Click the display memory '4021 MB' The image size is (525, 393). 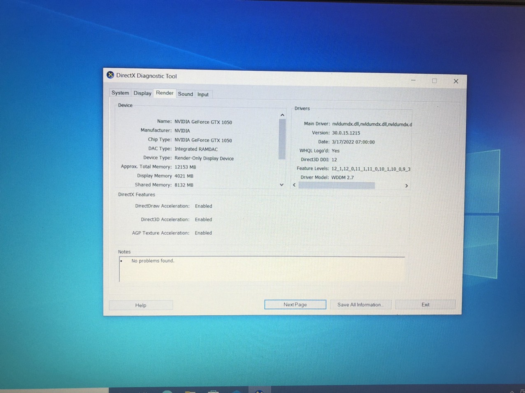[x=184, y=176]
